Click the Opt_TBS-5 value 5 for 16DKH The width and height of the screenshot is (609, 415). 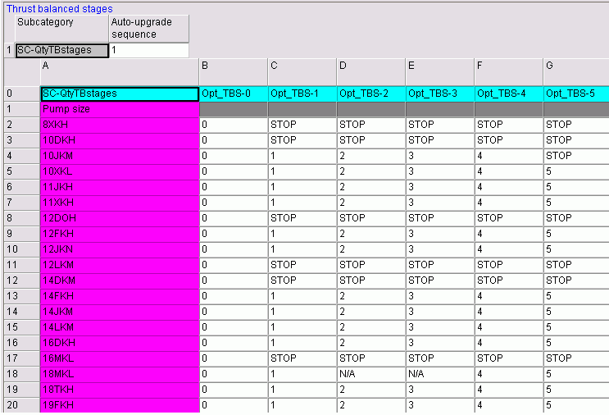(576, 343)
